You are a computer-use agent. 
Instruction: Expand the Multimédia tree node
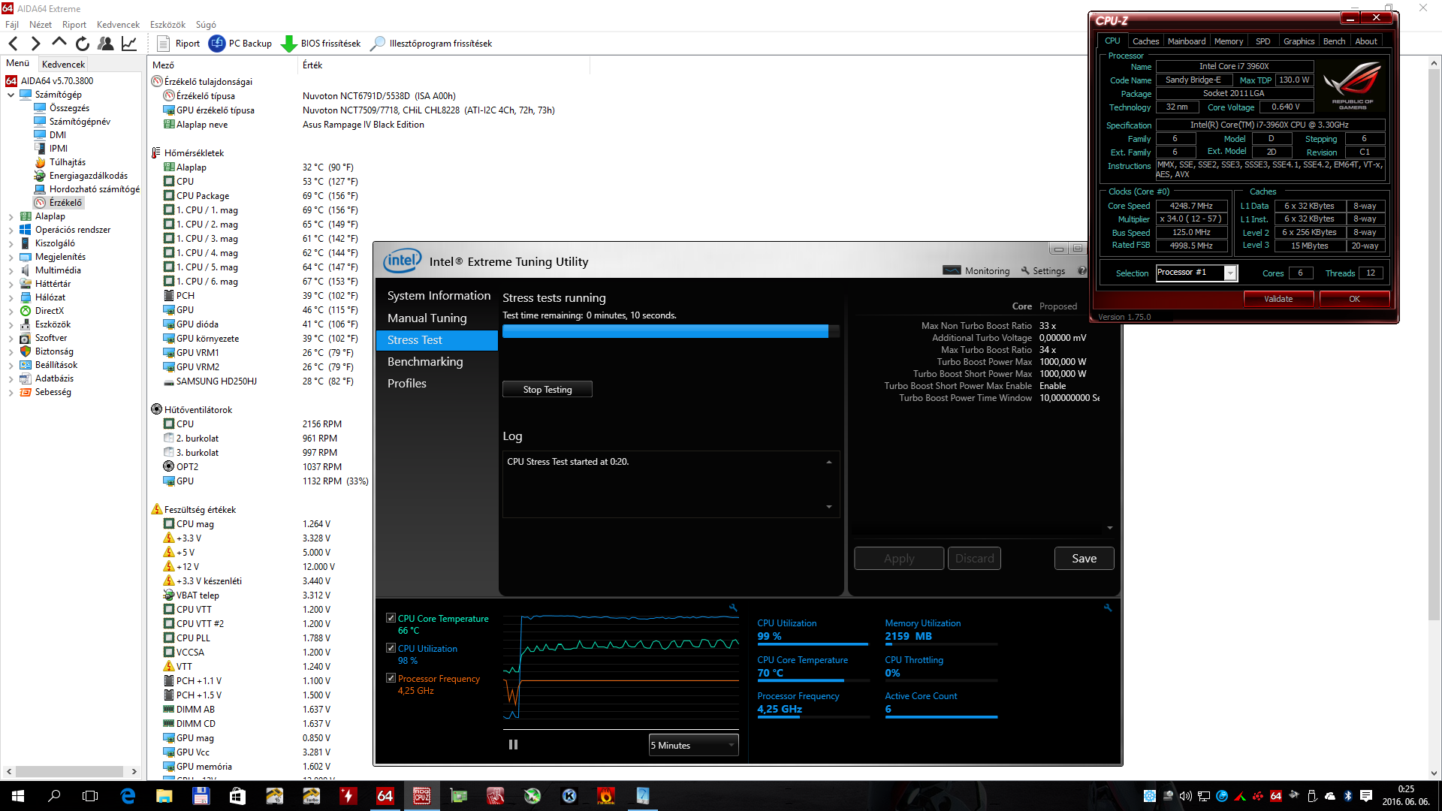pos(11,270)
